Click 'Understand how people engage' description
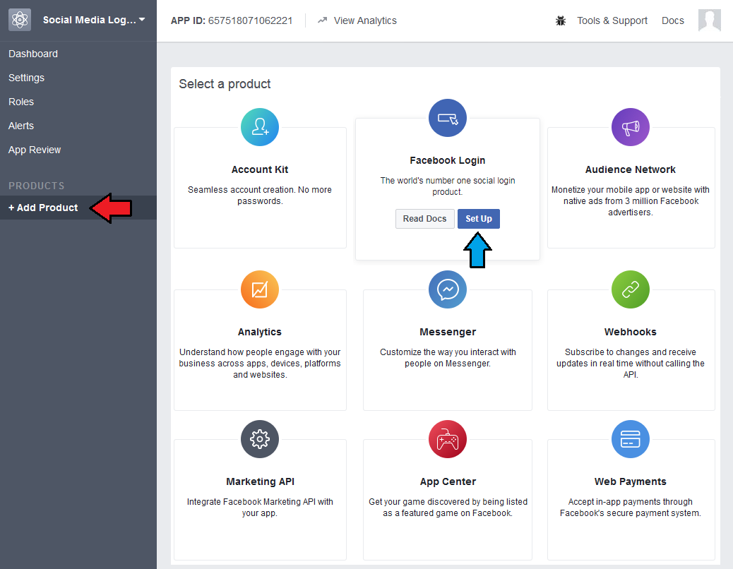Viewport: 733px width, 569px height. [x=260, y=363]
